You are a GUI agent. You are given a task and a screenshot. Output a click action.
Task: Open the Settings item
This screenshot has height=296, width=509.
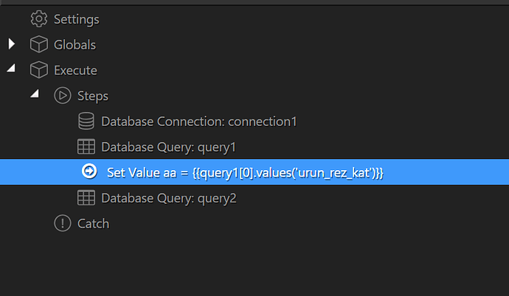(x=76, y=19)
